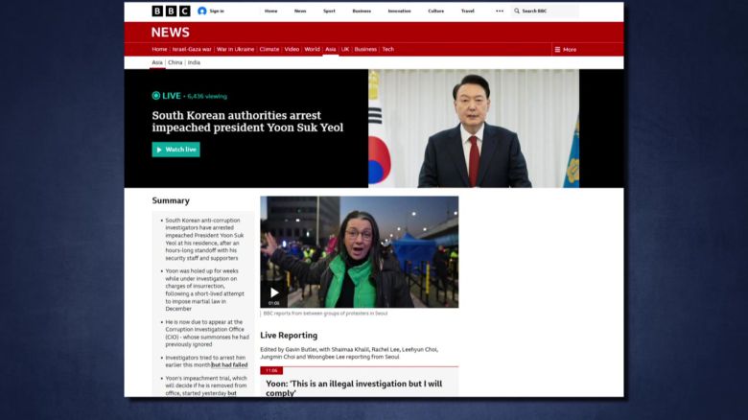Go to the India sub-section
Screen dimensions: 748x420
click(x=194, y=62)
